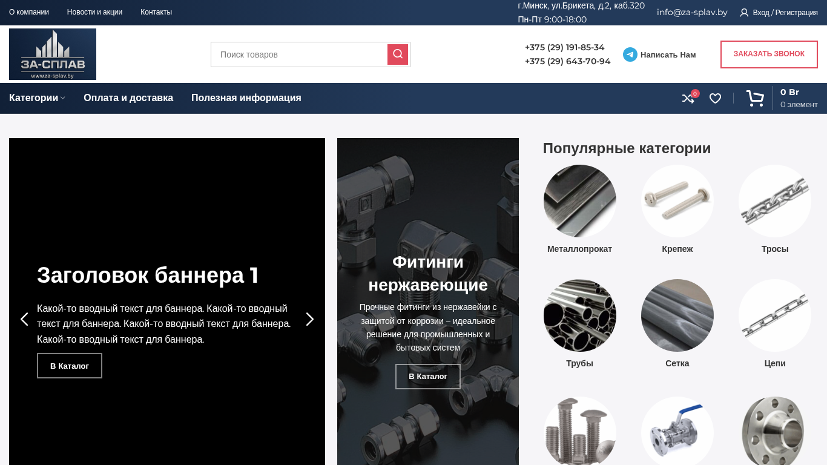
Task: Click the address г.Минск, ул.Брикета text
Action: pyautogui.click(x=581, y=5)
